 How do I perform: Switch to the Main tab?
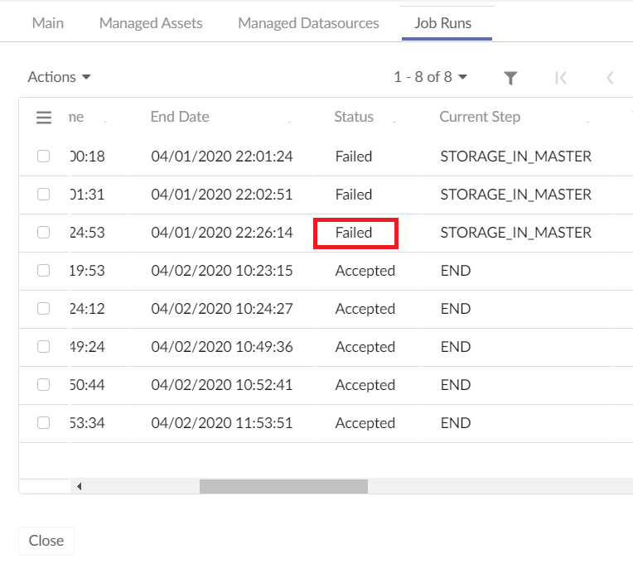(x=48, y=23)
